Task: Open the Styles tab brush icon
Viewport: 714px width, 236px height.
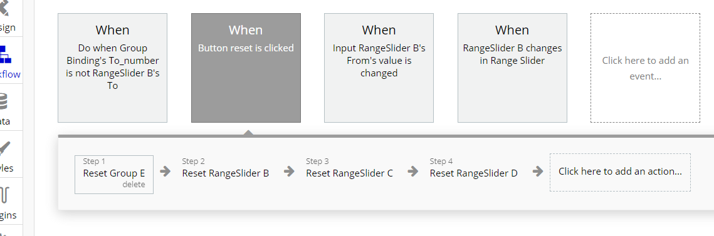Action: tap(4, 149)
